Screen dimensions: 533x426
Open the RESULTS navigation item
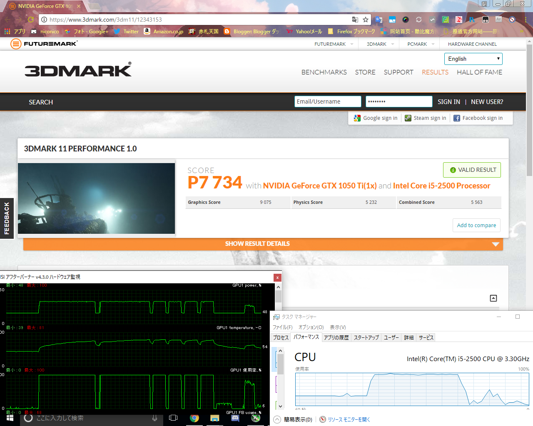[x=435, y=72]
